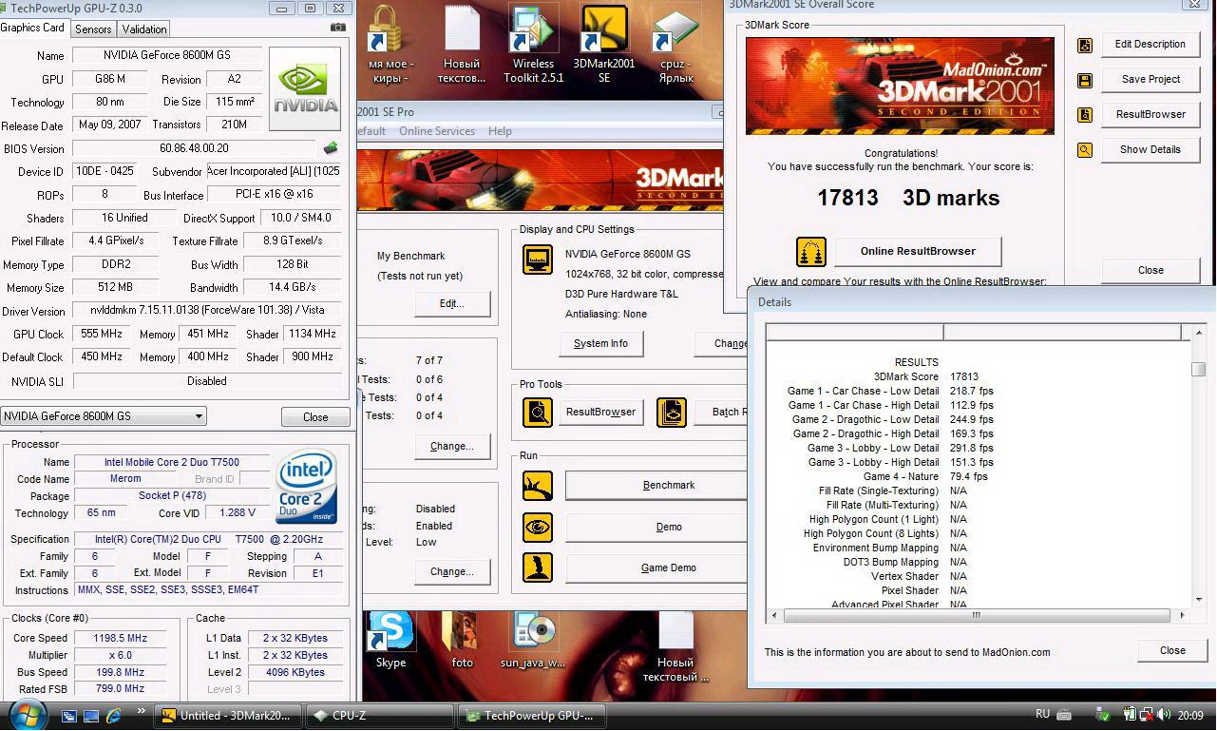Click the Close button in GPU-Z
The width and height of the screenshot is (1217, 731).
pyautogui.click(x=315, y=417)
